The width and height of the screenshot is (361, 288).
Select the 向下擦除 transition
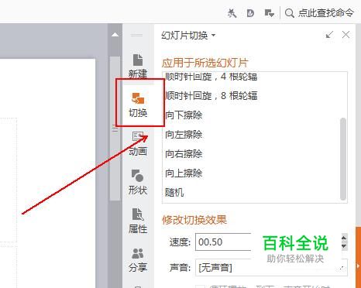[184, 115]
